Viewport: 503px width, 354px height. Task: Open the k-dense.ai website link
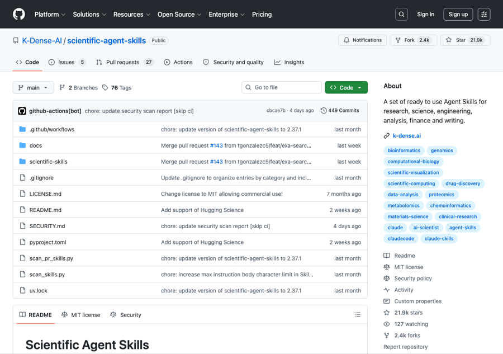click(407, 136)
